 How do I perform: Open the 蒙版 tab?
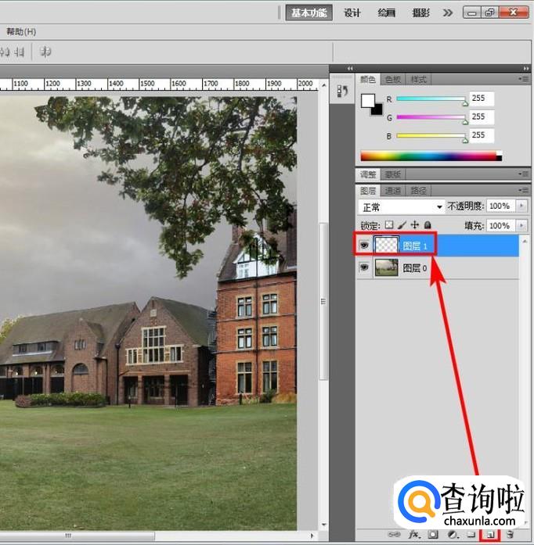pos(393,174)
